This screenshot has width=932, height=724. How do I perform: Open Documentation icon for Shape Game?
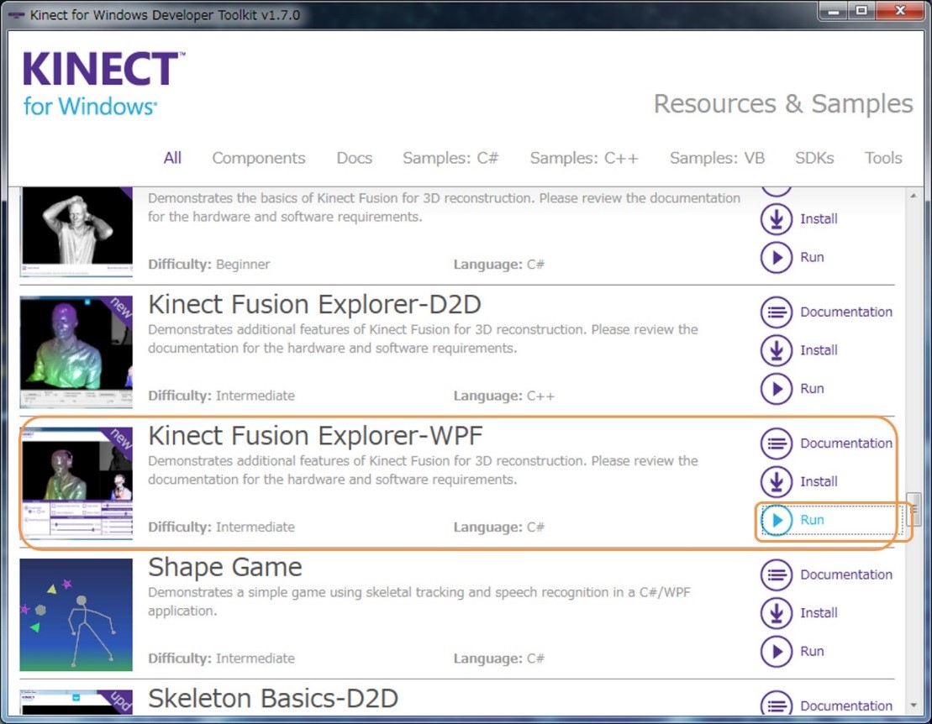[x=777, y=575]
